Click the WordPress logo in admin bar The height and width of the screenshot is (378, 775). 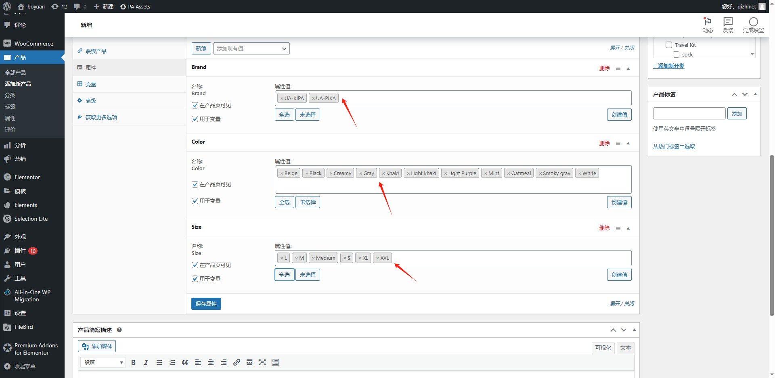click(x=7, y=6)
